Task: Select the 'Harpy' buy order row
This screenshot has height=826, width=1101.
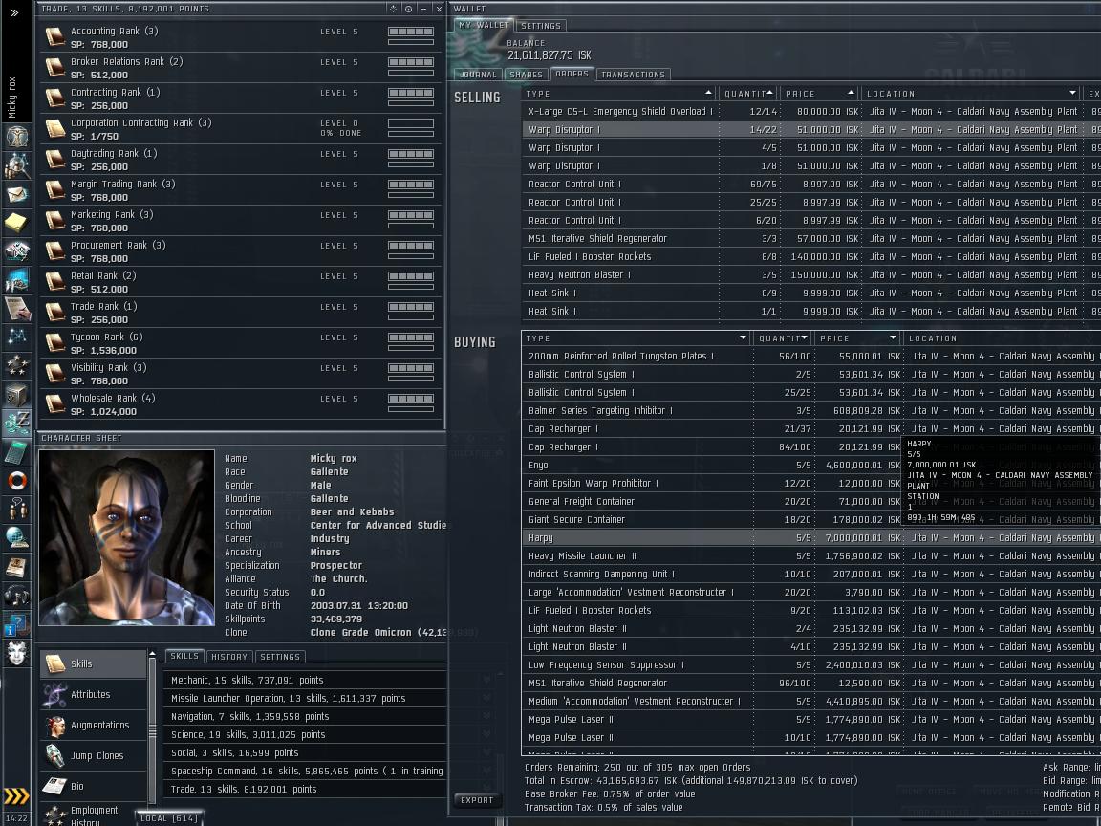Action: click(811, 537)
